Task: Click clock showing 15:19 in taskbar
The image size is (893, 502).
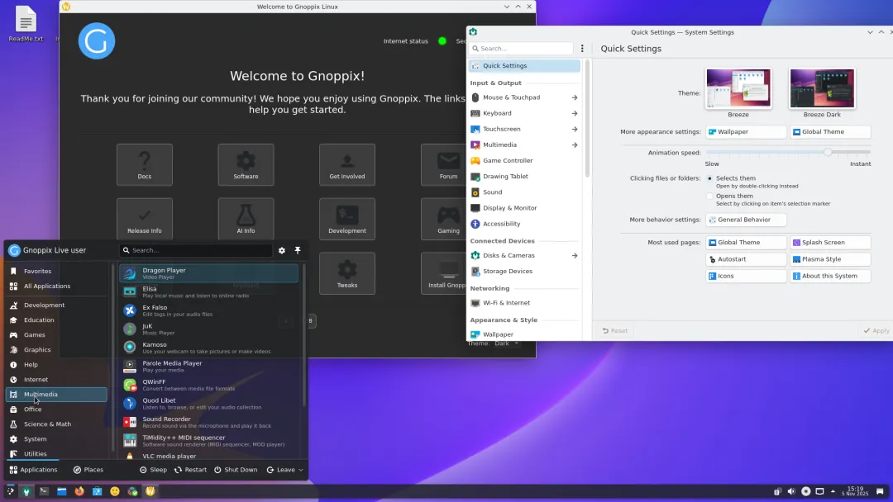Action: (856, 491)
